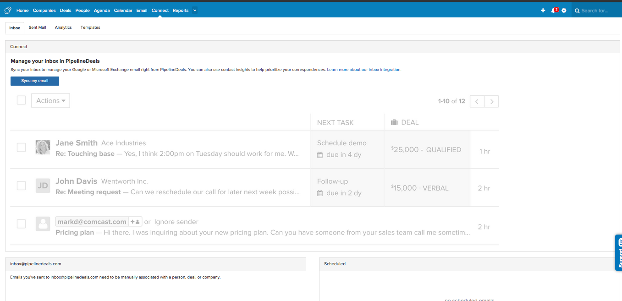The height and width of the screenshot is (301, 622).
Task: Click Ace Industries company name
Action: click(x=124, y=143)
